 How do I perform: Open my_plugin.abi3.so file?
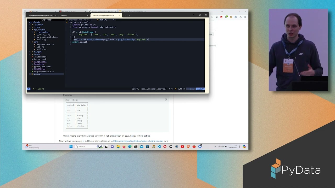pos(47,37)
